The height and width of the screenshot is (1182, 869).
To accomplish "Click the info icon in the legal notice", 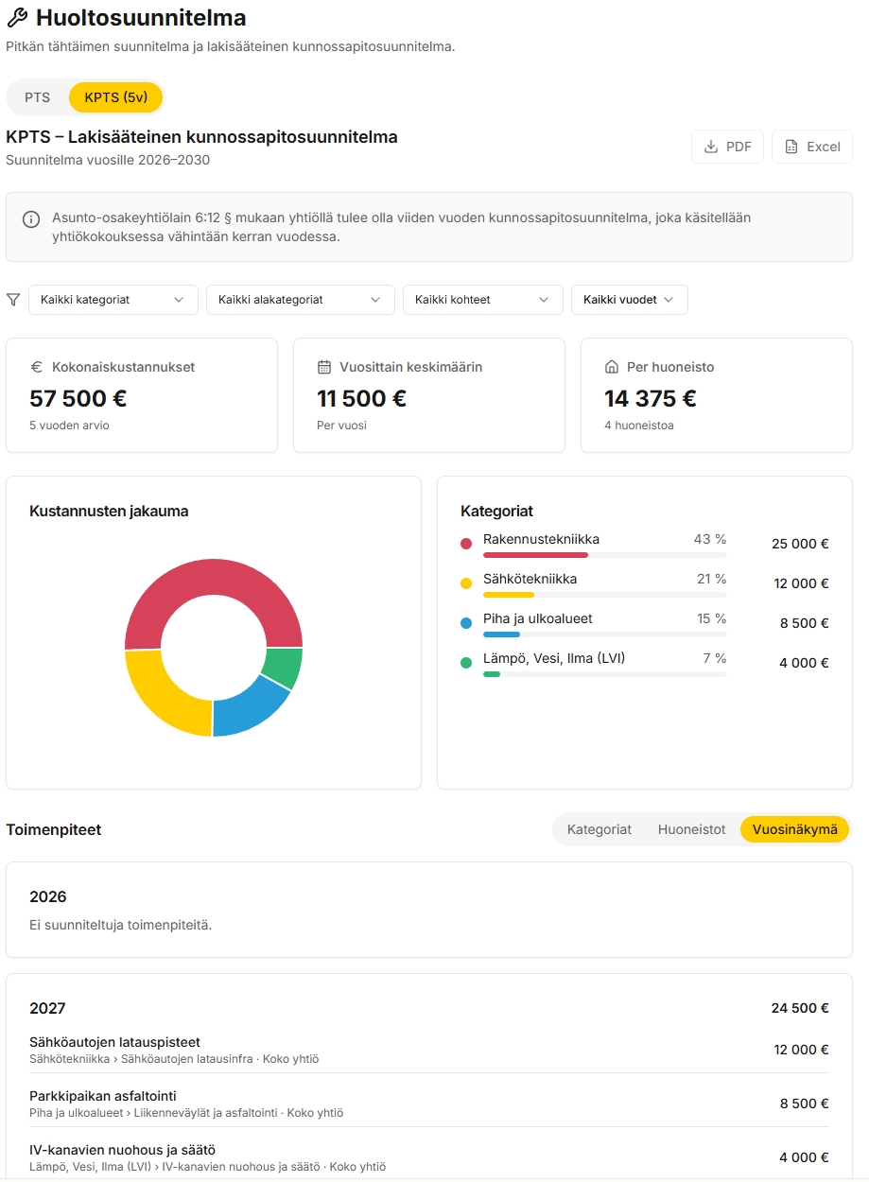I will 31,219.
